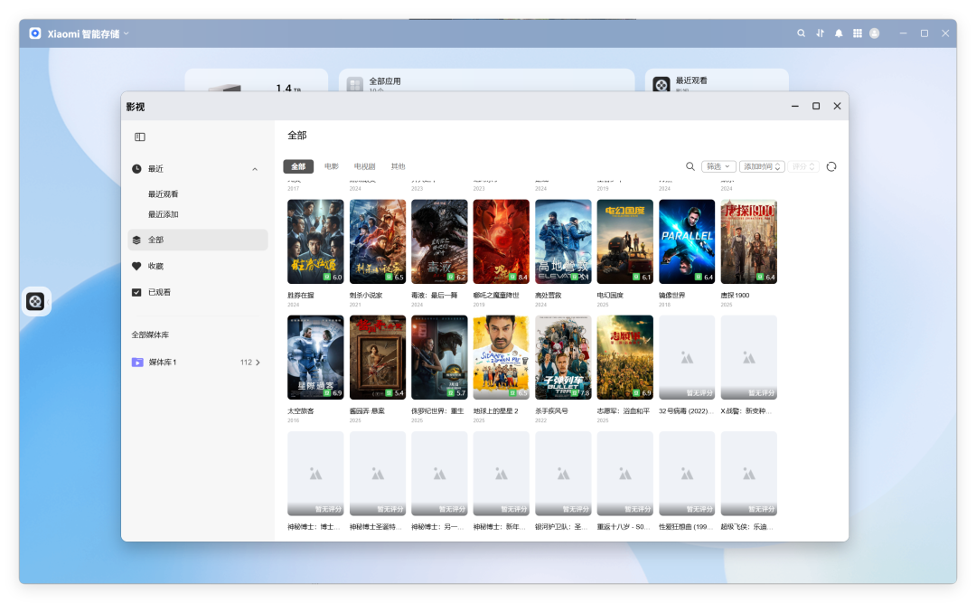Open the 评分 sort dropdown

click(803, 166)
